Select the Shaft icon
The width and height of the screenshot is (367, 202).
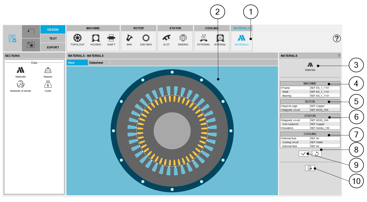[x=111, y=38]
